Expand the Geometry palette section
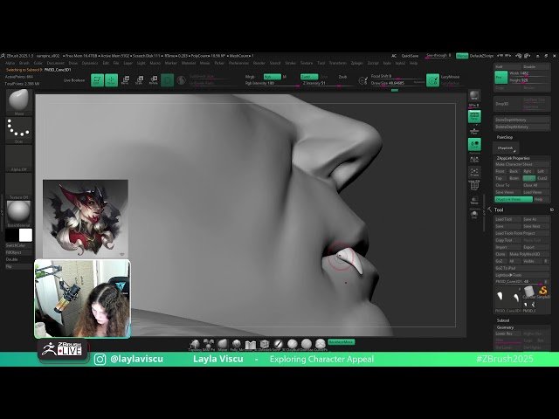559x419 pixels. click(x=506, y=327)
